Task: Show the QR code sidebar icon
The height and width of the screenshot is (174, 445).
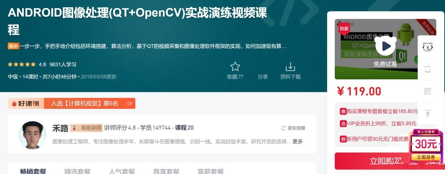Action: (428, 92)
